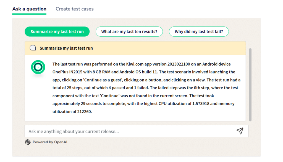Screen dimensions: 283x162
Task: Click the green chatbot avatar icon
Action: [x=38, y=67]
